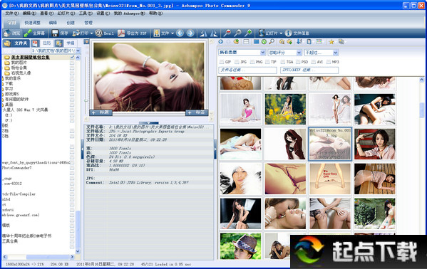Screen dimensions: 427x269
Task: Click the thumbnail-display icon before the star
Action: [319, 41]
